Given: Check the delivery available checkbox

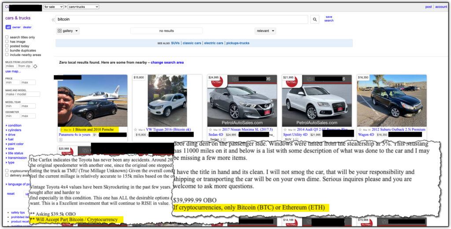Looking at the screenshot, I should (x=7, y=175).
